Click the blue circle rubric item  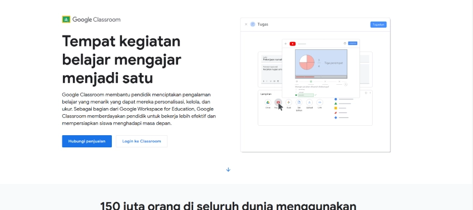[336, 99]
